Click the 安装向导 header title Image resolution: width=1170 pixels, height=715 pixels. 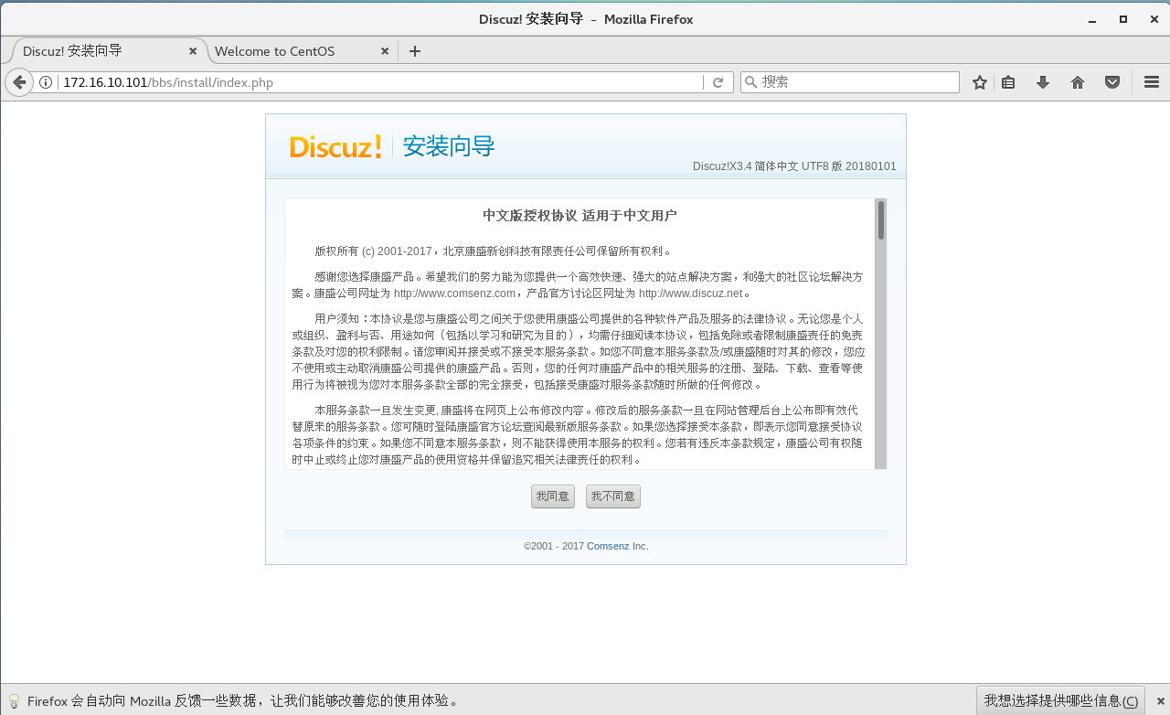[x=449, y=146]
